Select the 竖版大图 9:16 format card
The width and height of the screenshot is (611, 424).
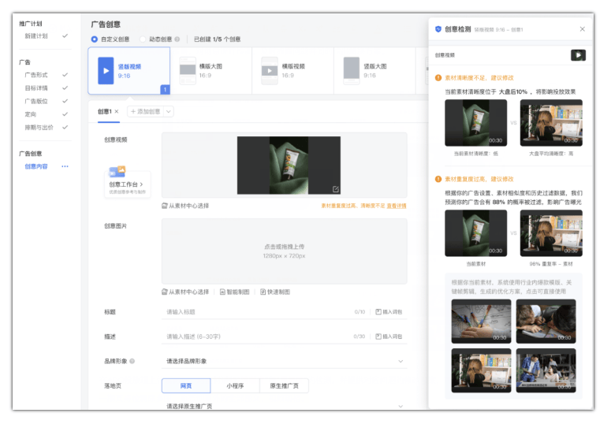click(x=374, y=71)
